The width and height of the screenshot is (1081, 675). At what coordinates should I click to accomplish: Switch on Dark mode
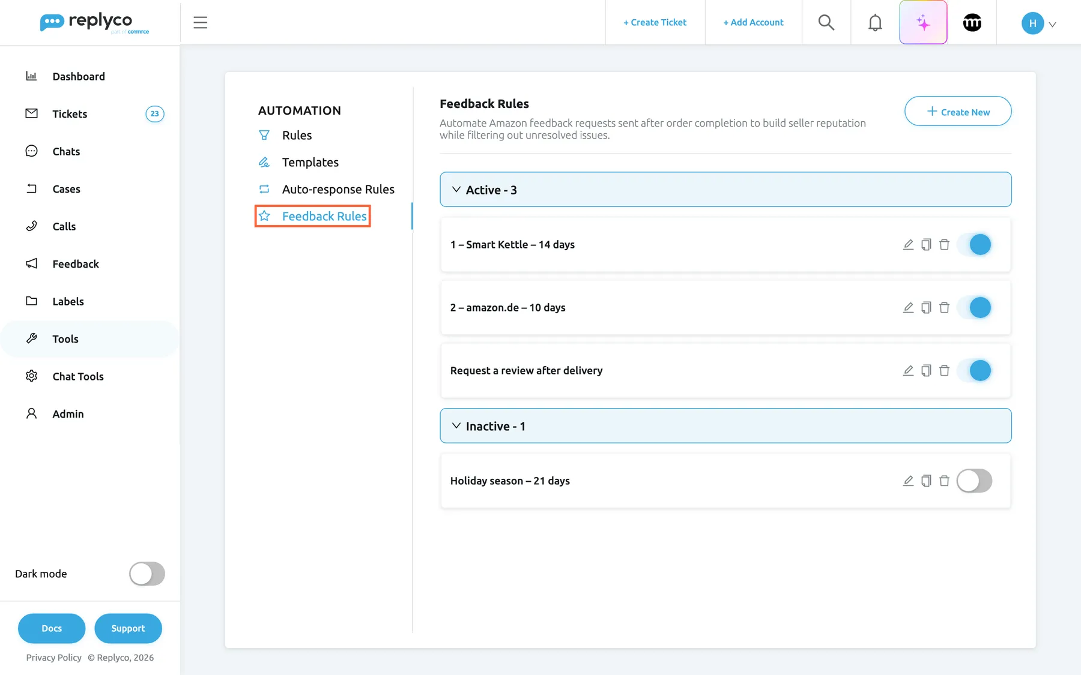147,574
